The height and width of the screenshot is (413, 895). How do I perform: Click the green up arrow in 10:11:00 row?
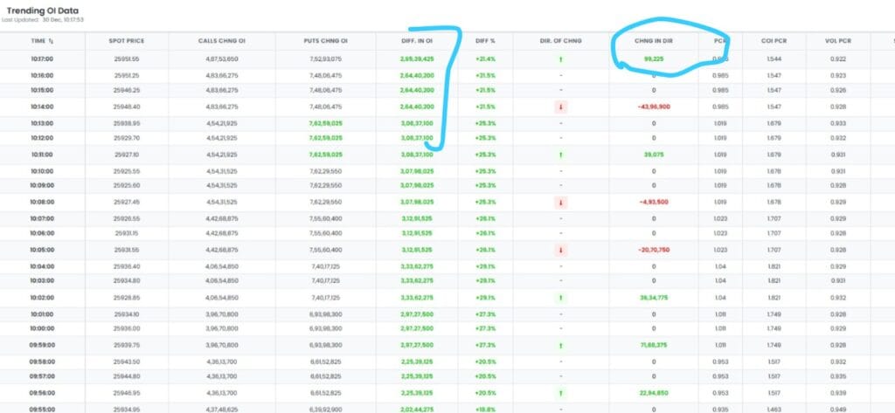pyautogui.click(x=560, y=155)
